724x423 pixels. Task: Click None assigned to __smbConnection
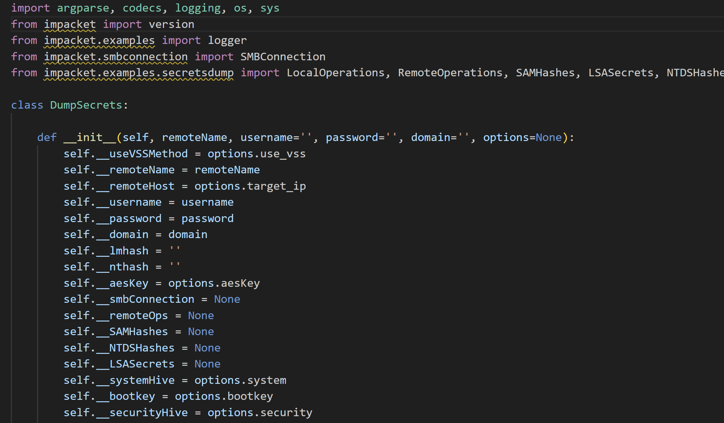coord(227,299)
